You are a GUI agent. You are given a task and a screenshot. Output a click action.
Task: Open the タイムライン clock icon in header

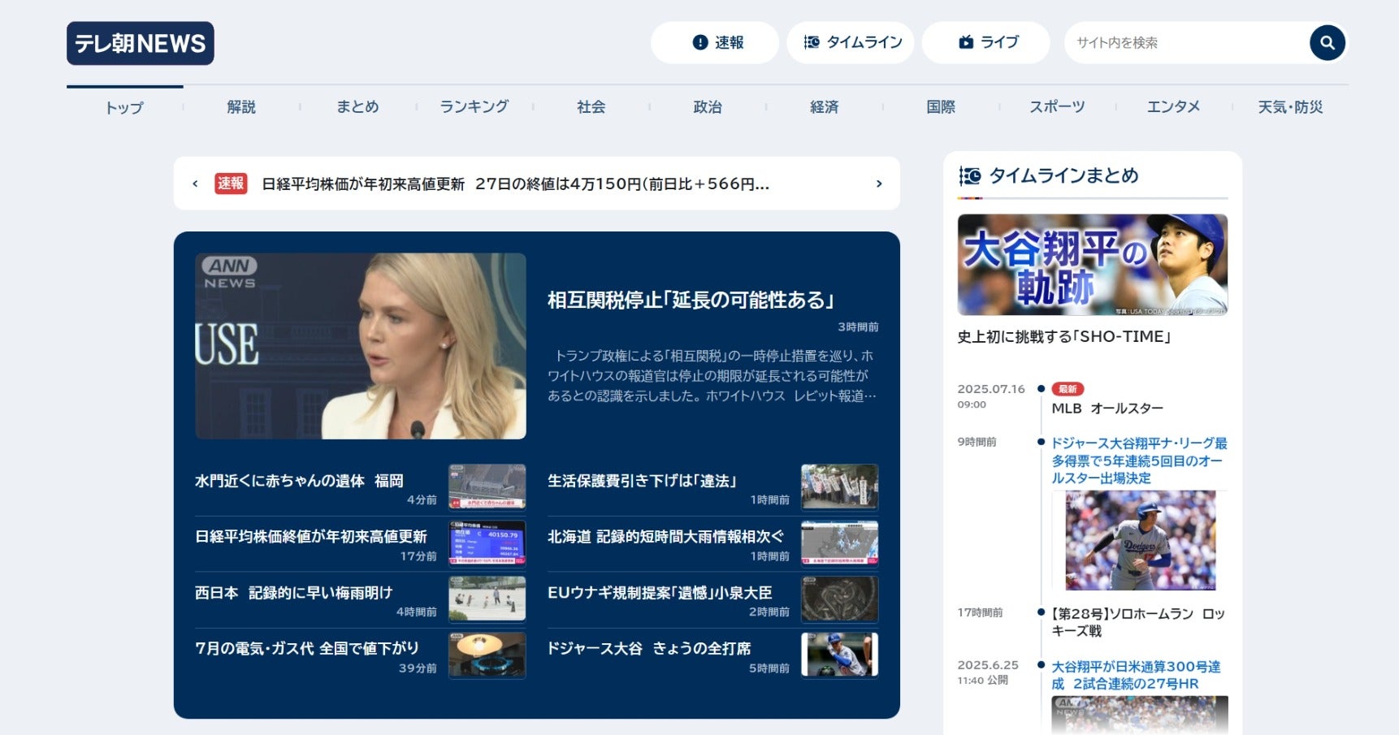(x=810, y=42)
